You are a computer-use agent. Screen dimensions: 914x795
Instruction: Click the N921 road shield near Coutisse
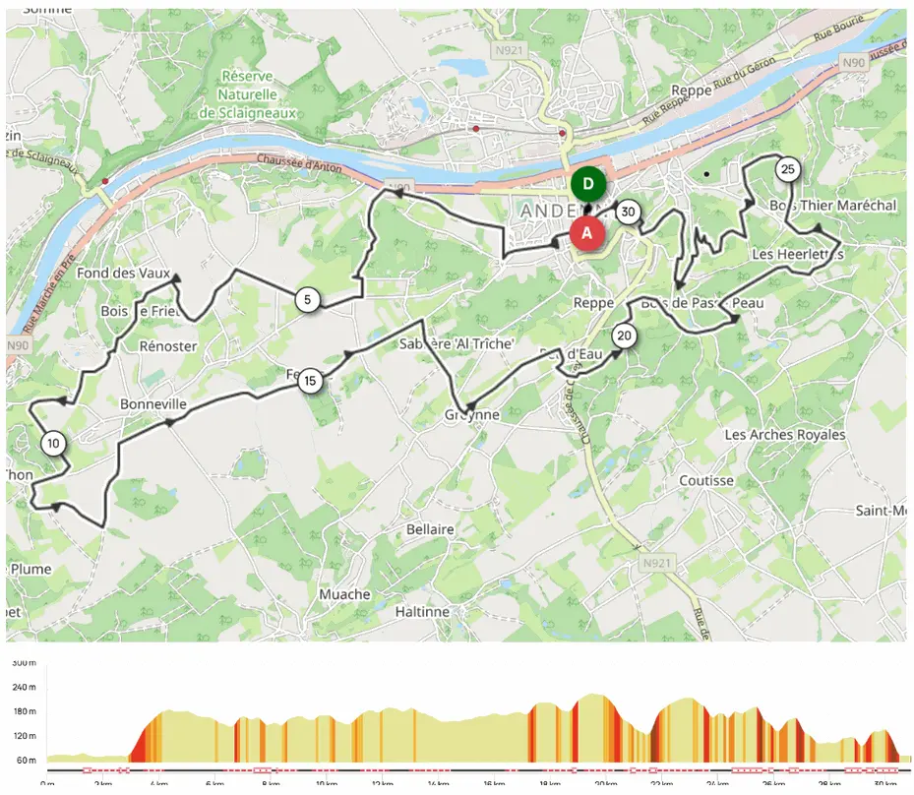pyautogui.click(x=656, y=563)
